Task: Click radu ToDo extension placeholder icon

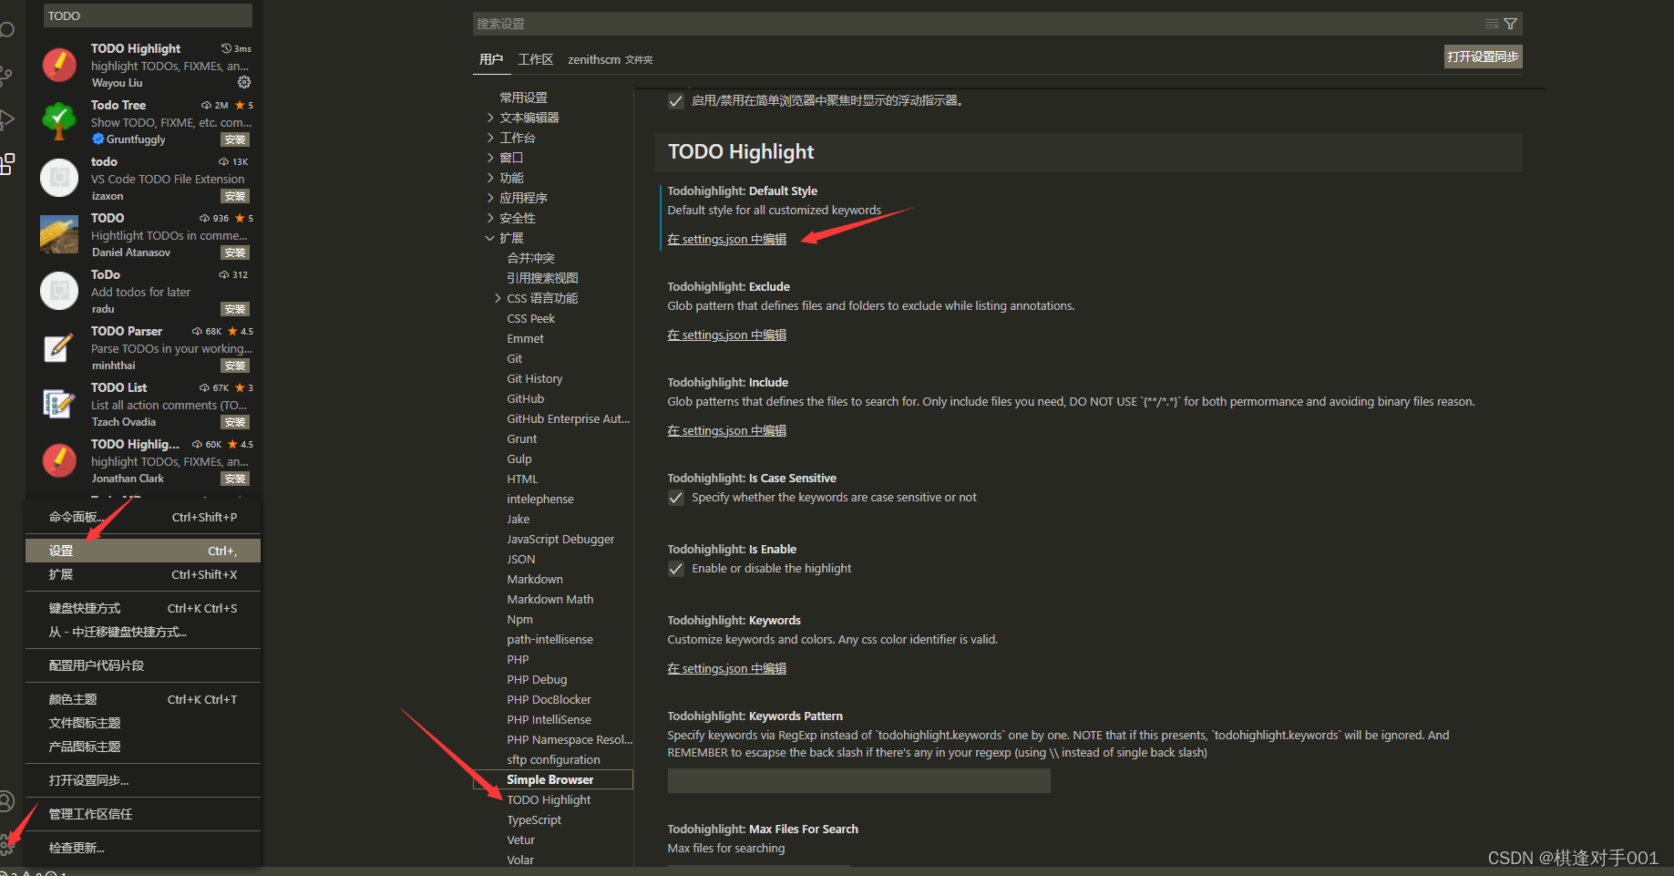Action: tap(59, 291)
